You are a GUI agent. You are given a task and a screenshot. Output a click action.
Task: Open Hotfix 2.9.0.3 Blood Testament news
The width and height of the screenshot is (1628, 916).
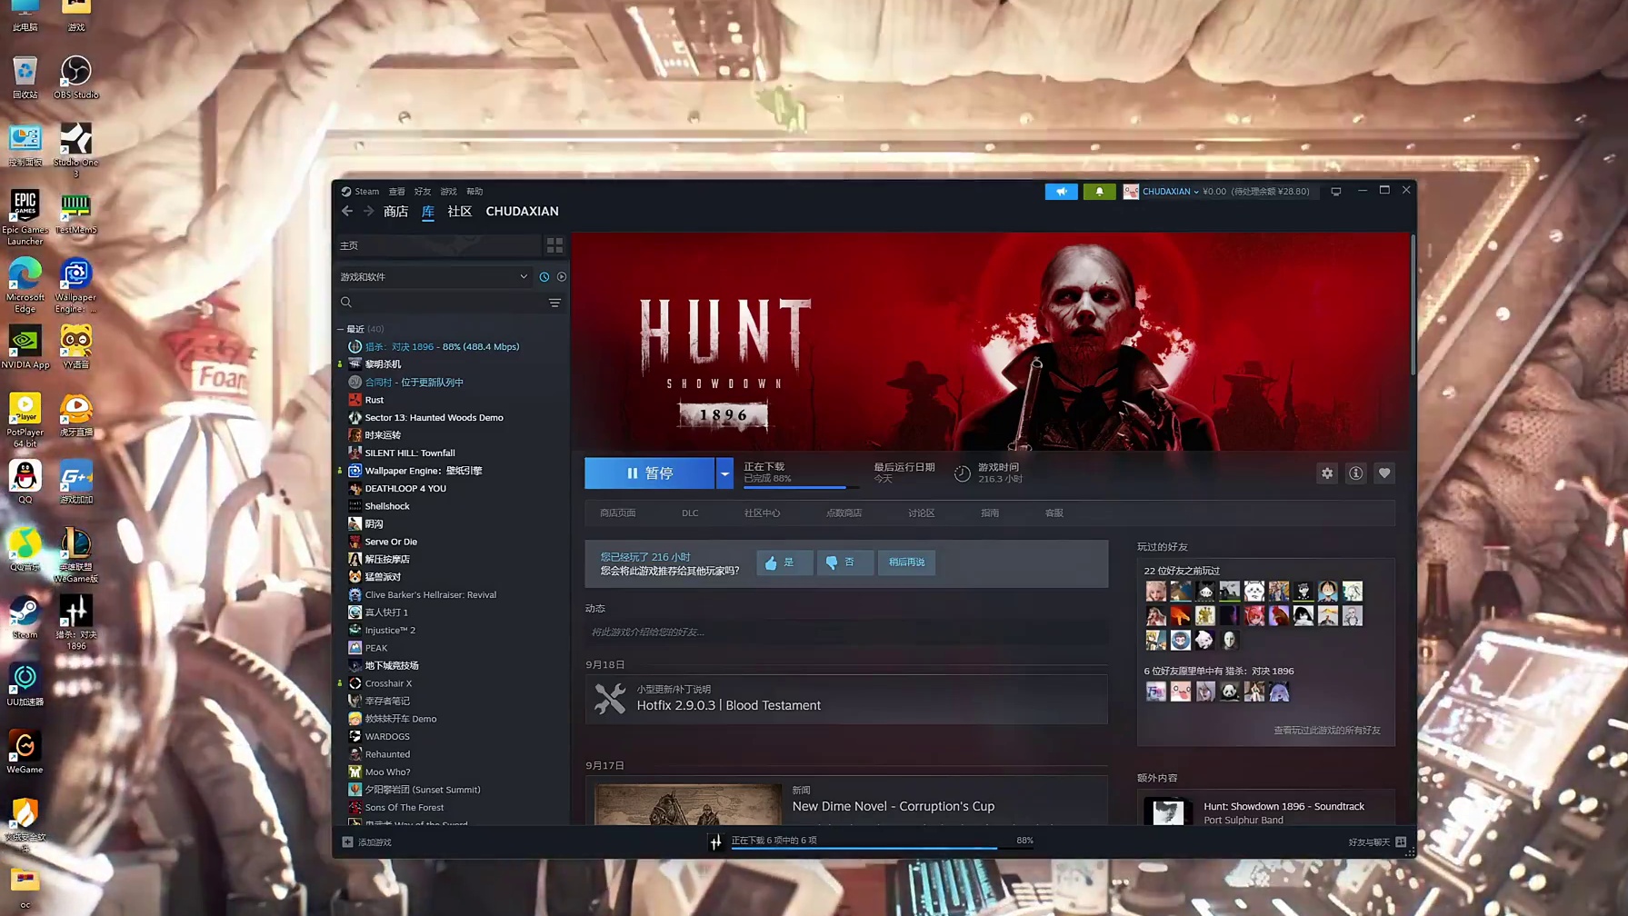coord(846,699)
